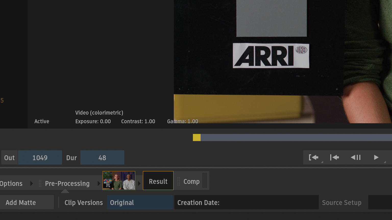Click the Exposure: 0.00 overlay text
The width and height of the screenshot is (392, 220).
click(93, 121)
